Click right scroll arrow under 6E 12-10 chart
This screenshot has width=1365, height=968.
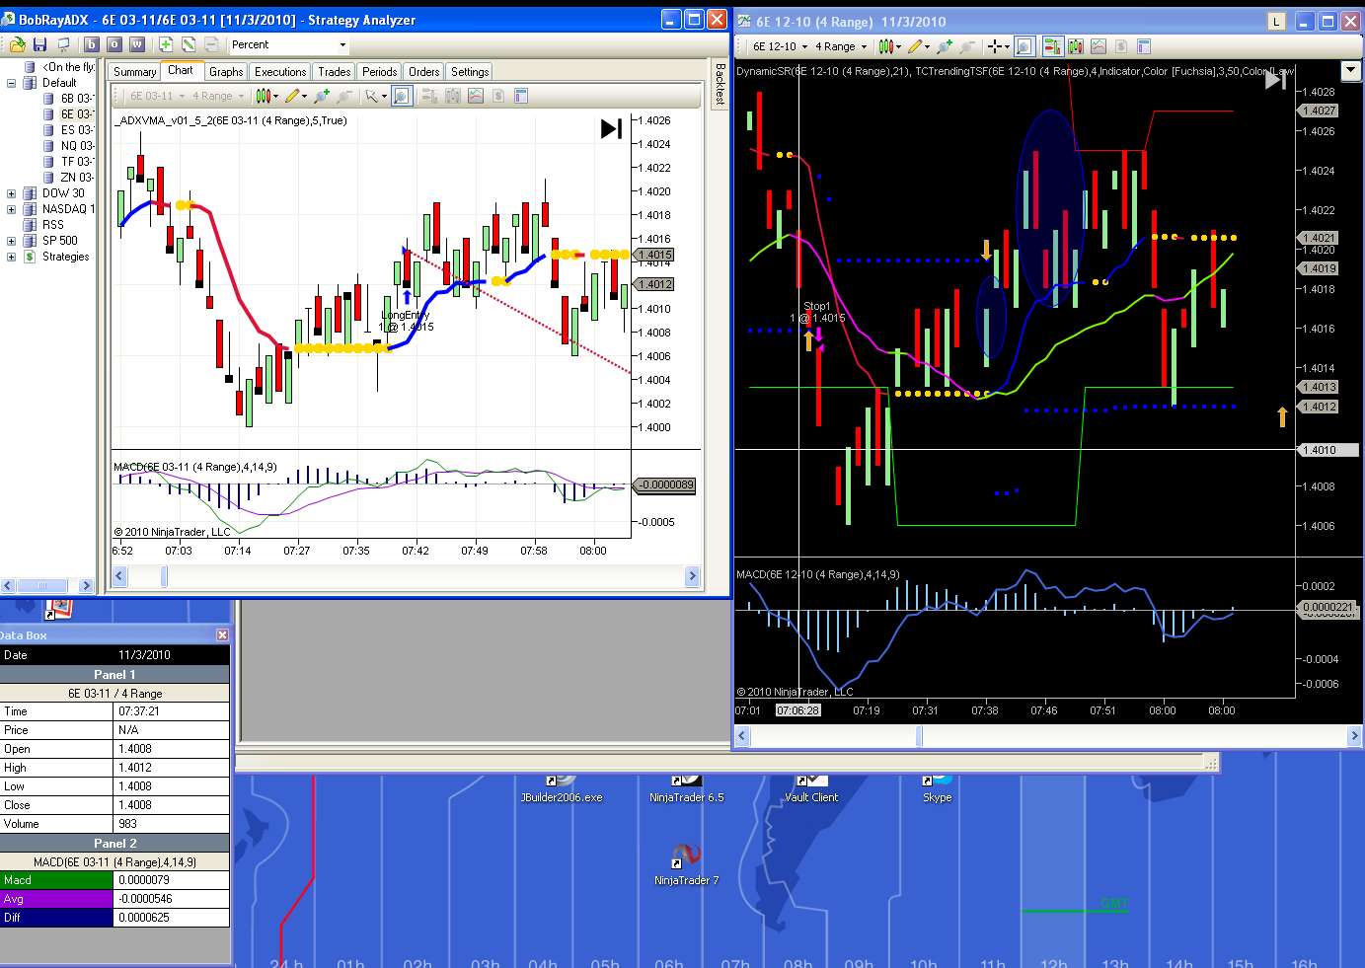(x=1354, y=736)
